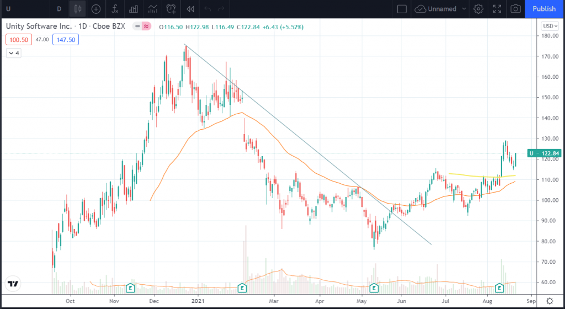Screen dimensions: 565x309
Task: Enter fullscreen mode
Action: [x=497, y=9]
